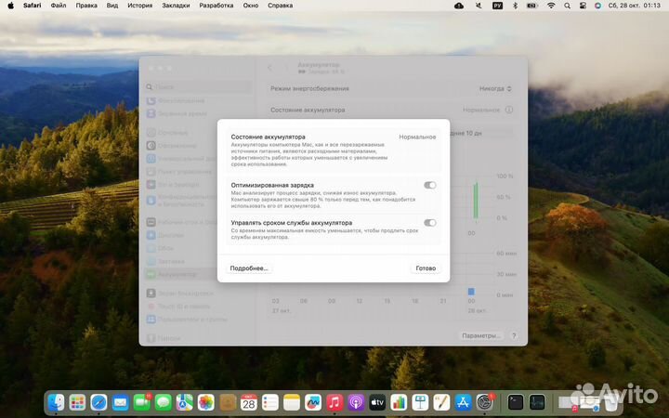
Task: Open Music from the Dock
Action: click(334, 402)
